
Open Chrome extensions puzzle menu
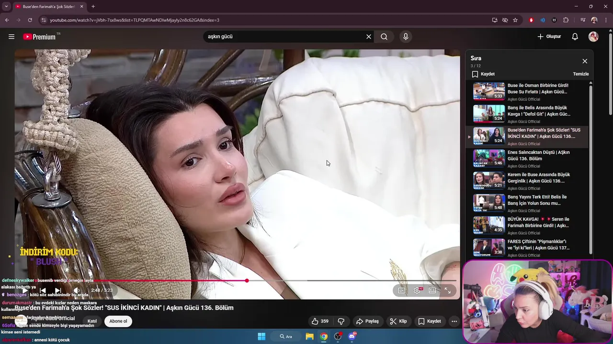pyautogui.click(x=566, y=20)
